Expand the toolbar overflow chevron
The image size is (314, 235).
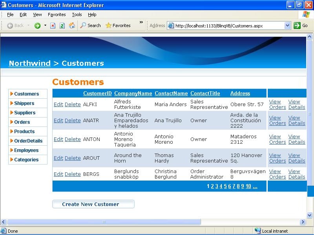tap(141, 22)
